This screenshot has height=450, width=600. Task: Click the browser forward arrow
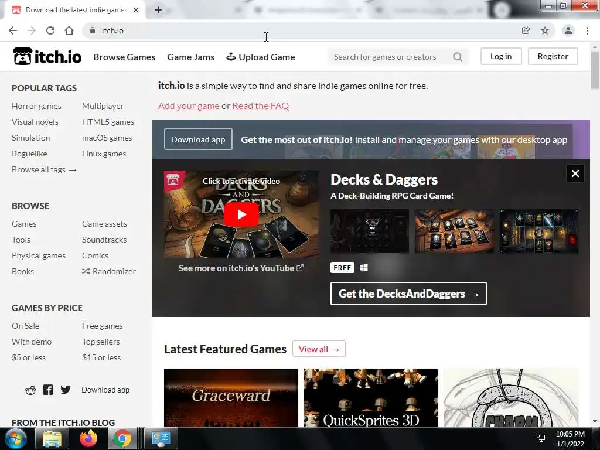click(32, 30)
